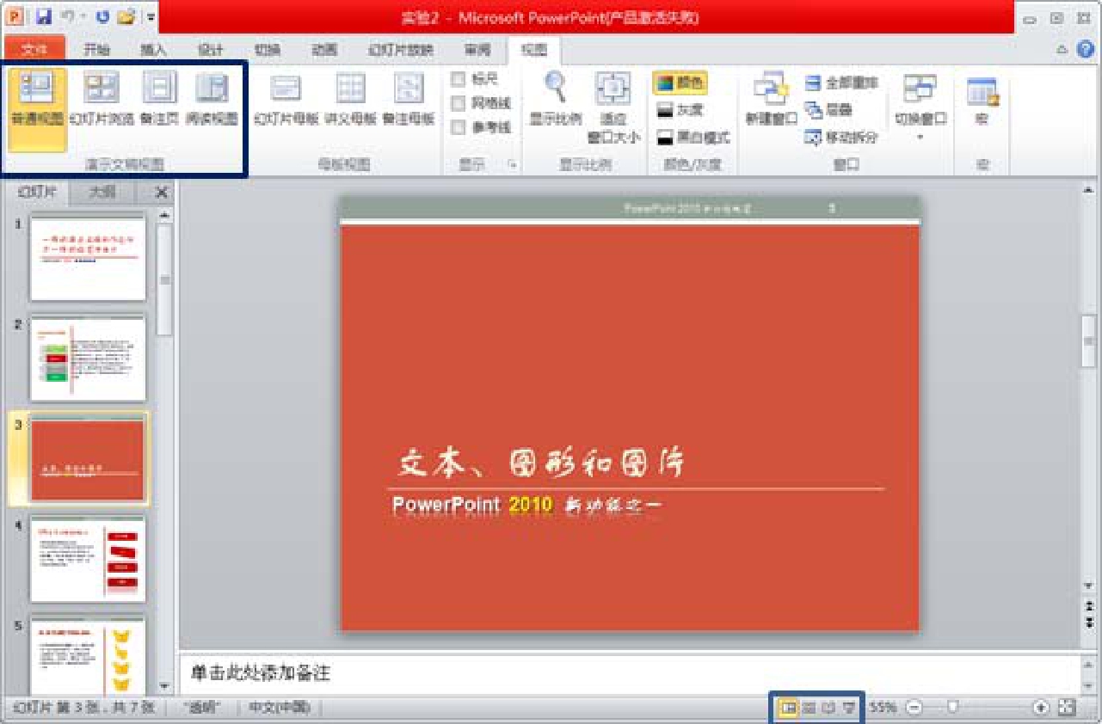Click Normal view icon in status bar
Screen dimensions: 1102x724
click(786, 708)
